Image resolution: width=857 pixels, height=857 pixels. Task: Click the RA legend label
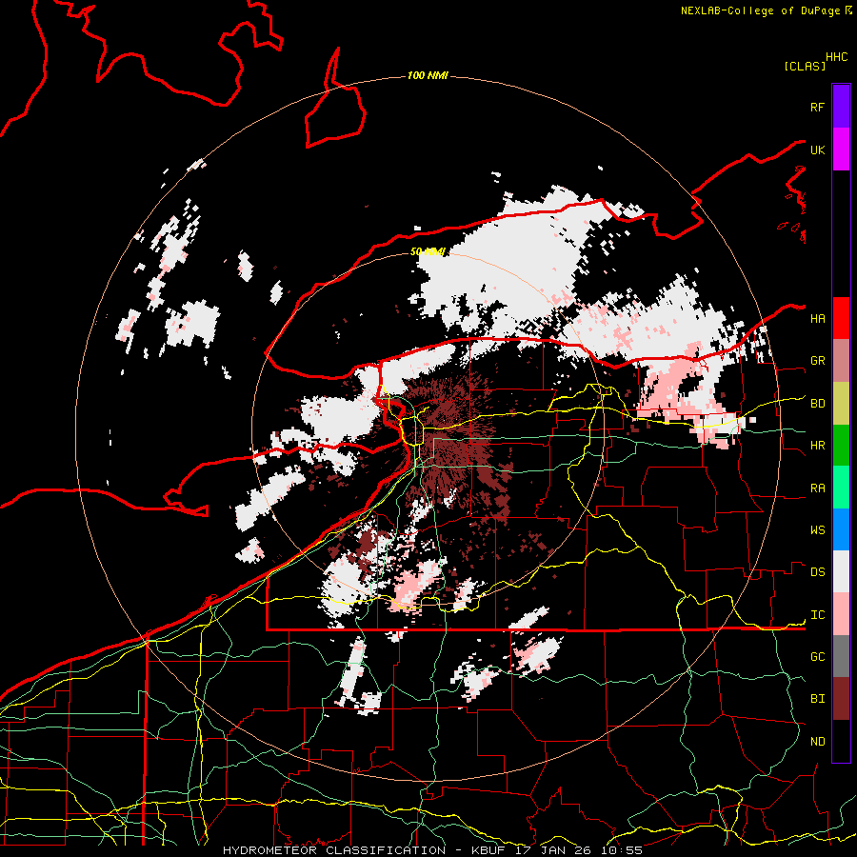817,488
